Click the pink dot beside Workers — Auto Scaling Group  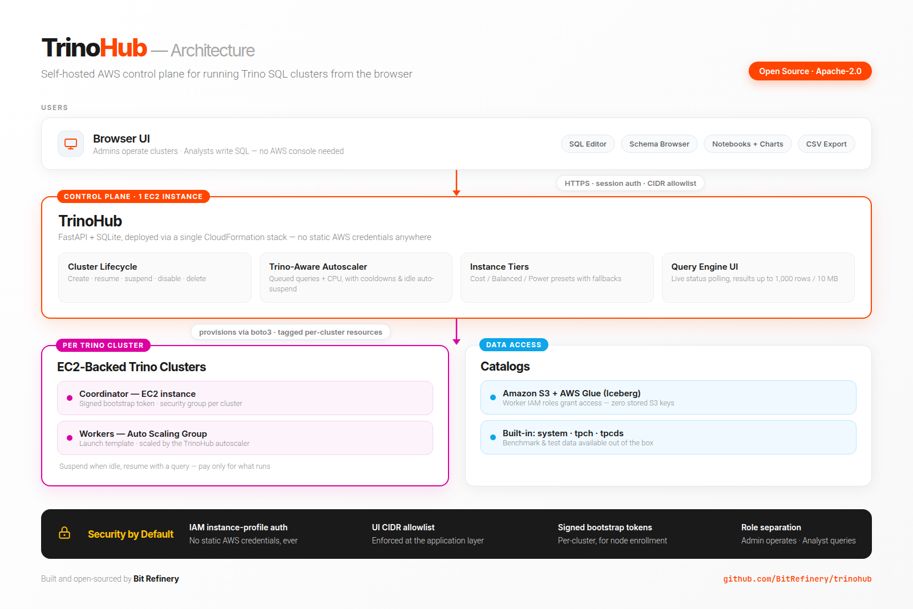pos(70,438)
